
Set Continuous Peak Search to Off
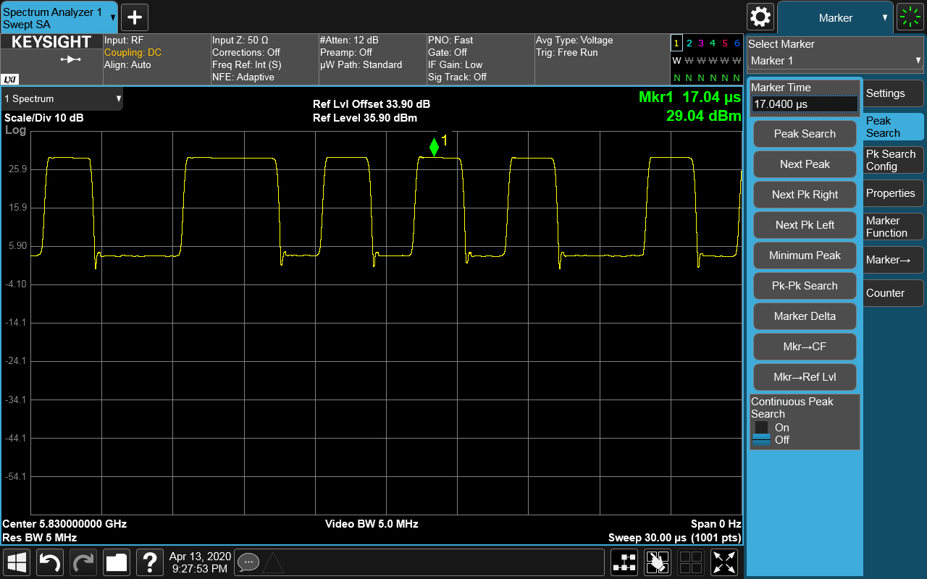click(x=772, y=440)
